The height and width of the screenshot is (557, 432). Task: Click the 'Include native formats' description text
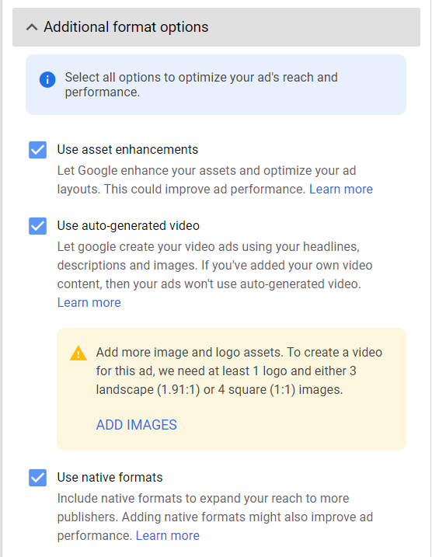215,517
